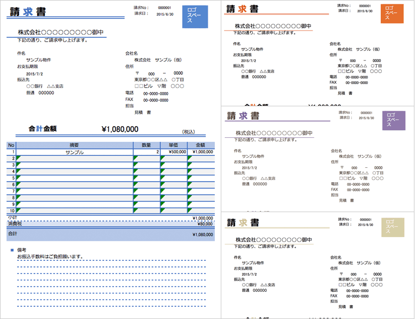This screenshot has height=319, width=415.
Task: Click the 数量 column header
Action: 147,145
